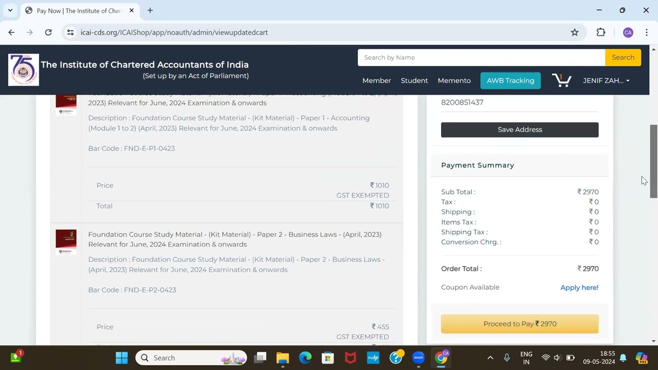
Task: Switch to Chrome in taskbar
Action: click(x=442, y=358)
